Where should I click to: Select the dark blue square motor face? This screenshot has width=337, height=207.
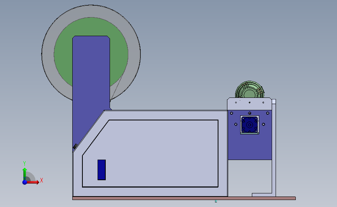250,125
